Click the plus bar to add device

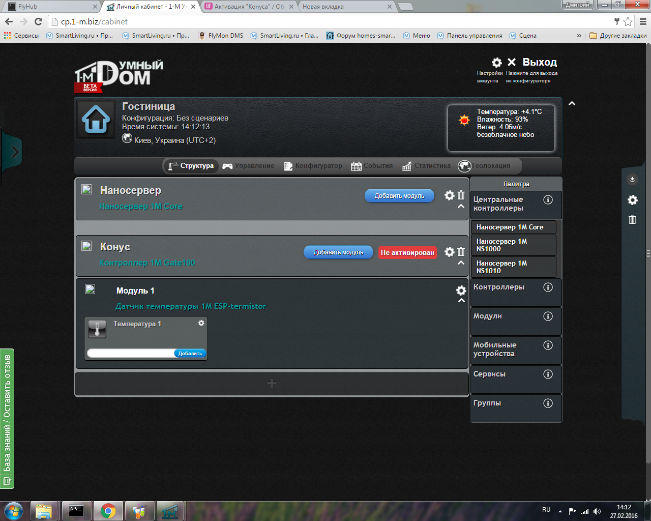tap(272, 384)
